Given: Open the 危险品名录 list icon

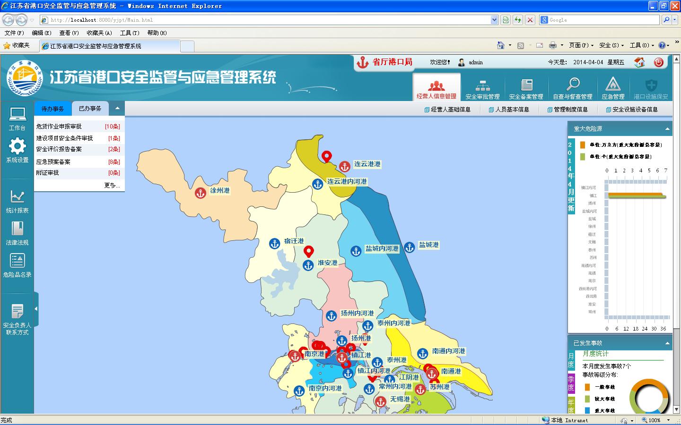Looking at the screenshot, I should [17, 261].
